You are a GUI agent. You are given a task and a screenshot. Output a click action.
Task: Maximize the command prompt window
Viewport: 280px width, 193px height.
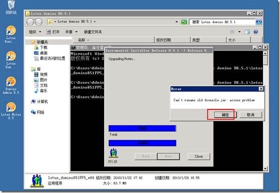click(260, 47)
